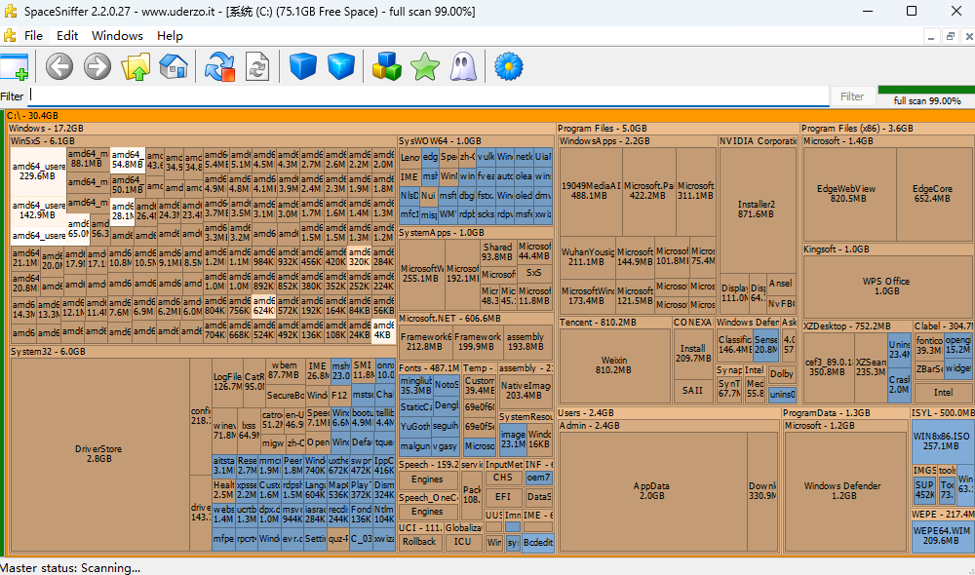Select the Shared 93.8MB block

498,251
